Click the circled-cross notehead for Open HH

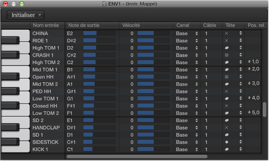point(227,77)
